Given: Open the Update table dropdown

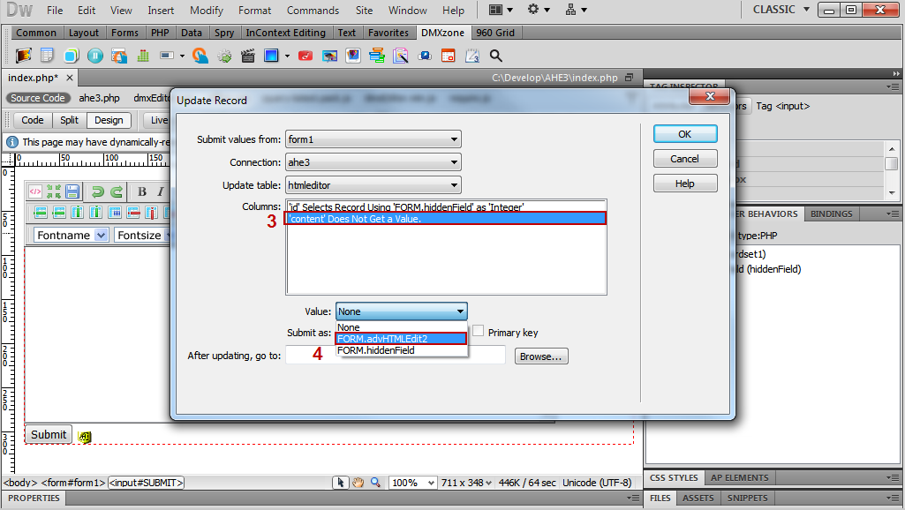Looking at the screenshot, I should click(373, 185).
